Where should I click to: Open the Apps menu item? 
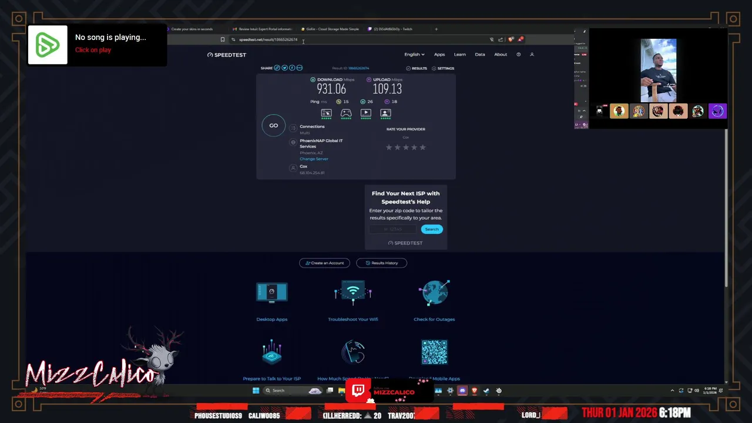[x=439, y=55]
